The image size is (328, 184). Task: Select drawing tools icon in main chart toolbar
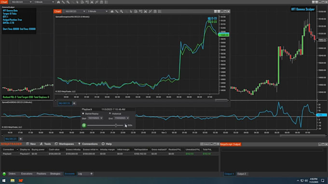pyautogui.click(x=63, y=2)
